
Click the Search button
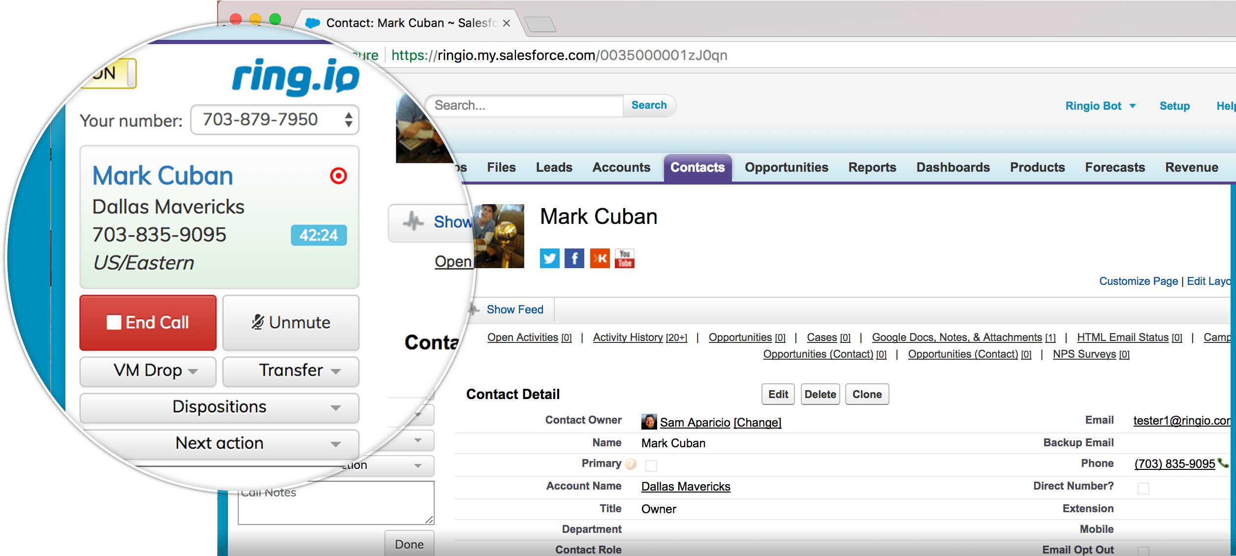pos(649,105)
